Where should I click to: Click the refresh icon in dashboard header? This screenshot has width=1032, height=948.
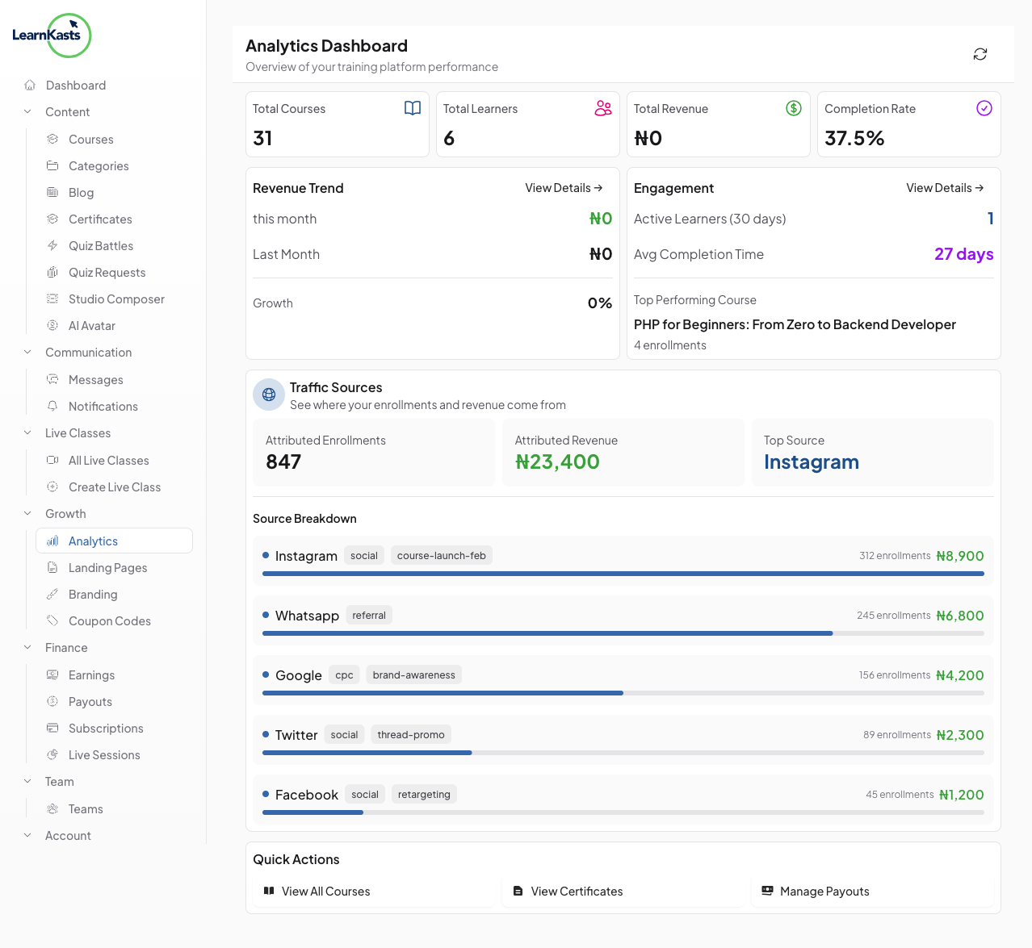980,54
